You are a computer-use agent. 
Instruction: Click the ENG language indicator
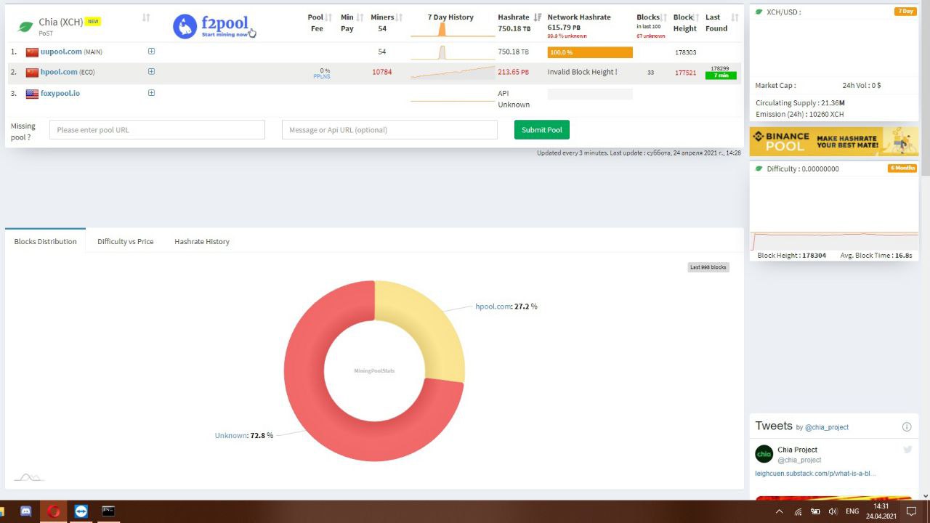(852, 511)
